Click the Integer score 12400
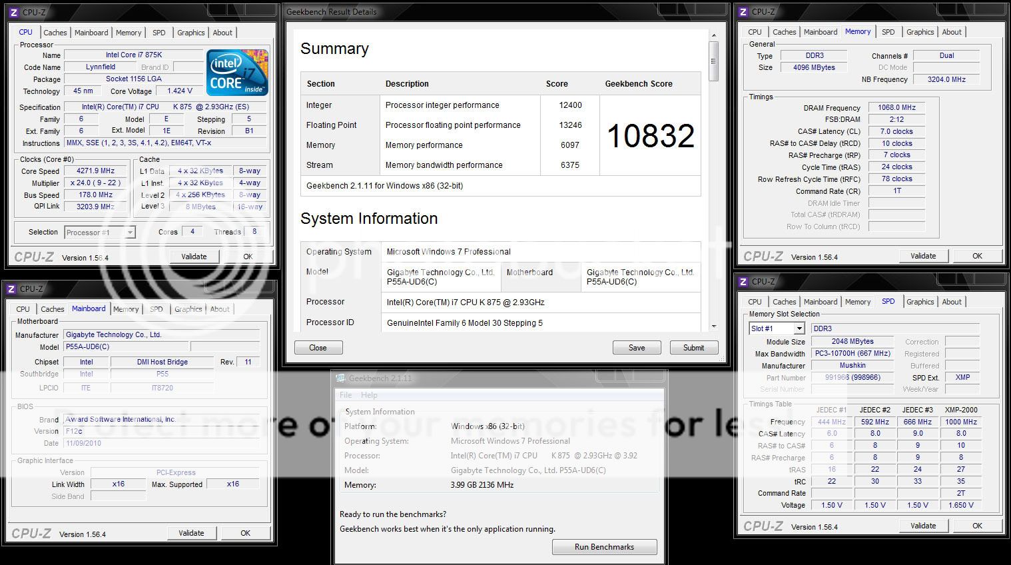 coord(570,105)
